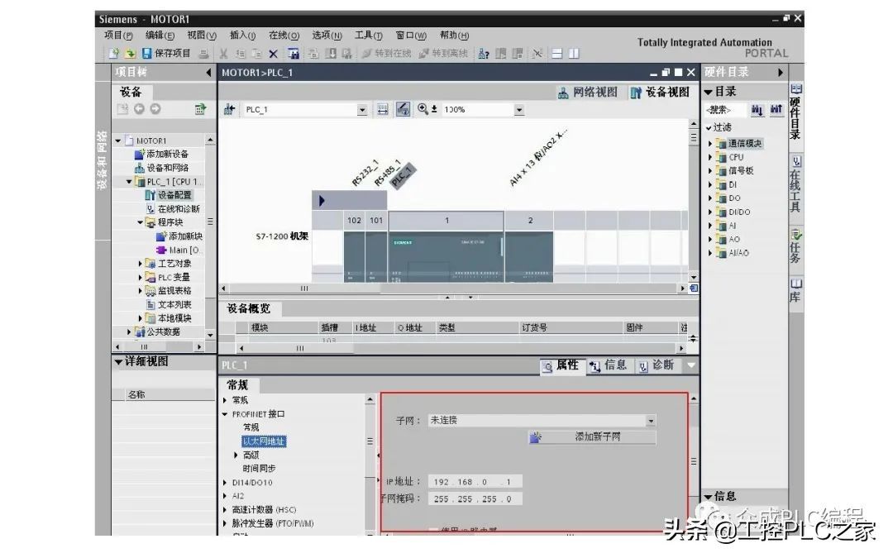The image size is (893, 558).
Task: Expand the PLC 变量 folder
Action: pos(140,277)
